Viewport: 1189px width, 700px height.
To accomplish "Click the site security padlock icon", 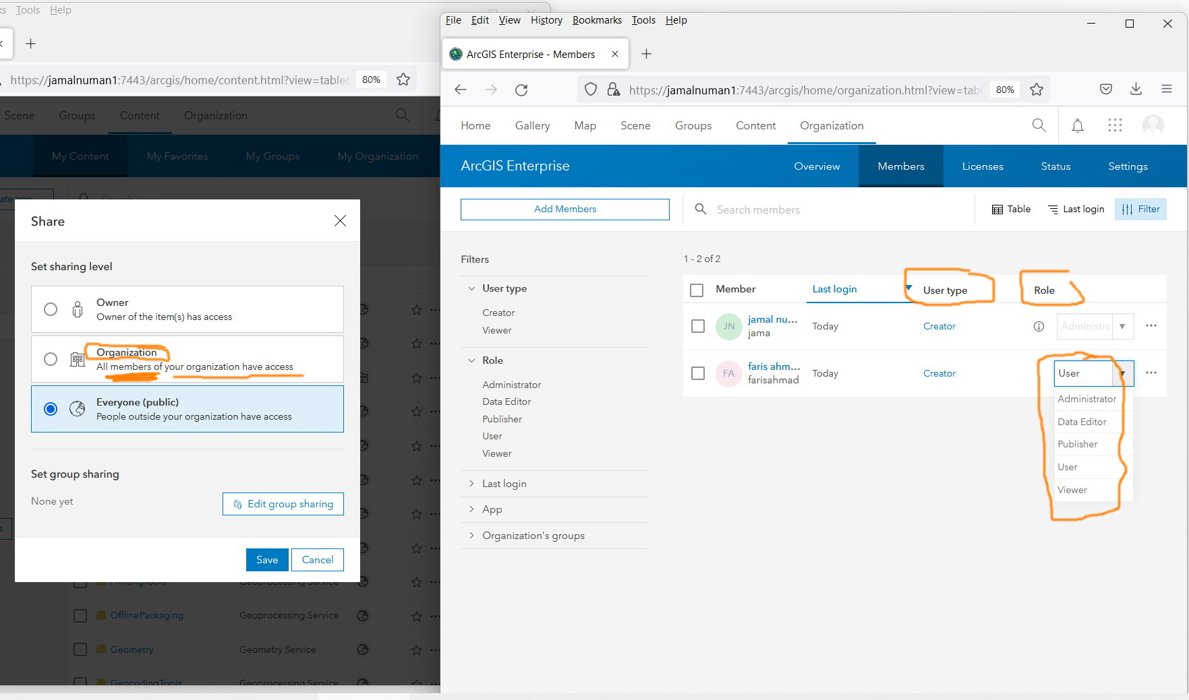I will [x=614, y=90].
